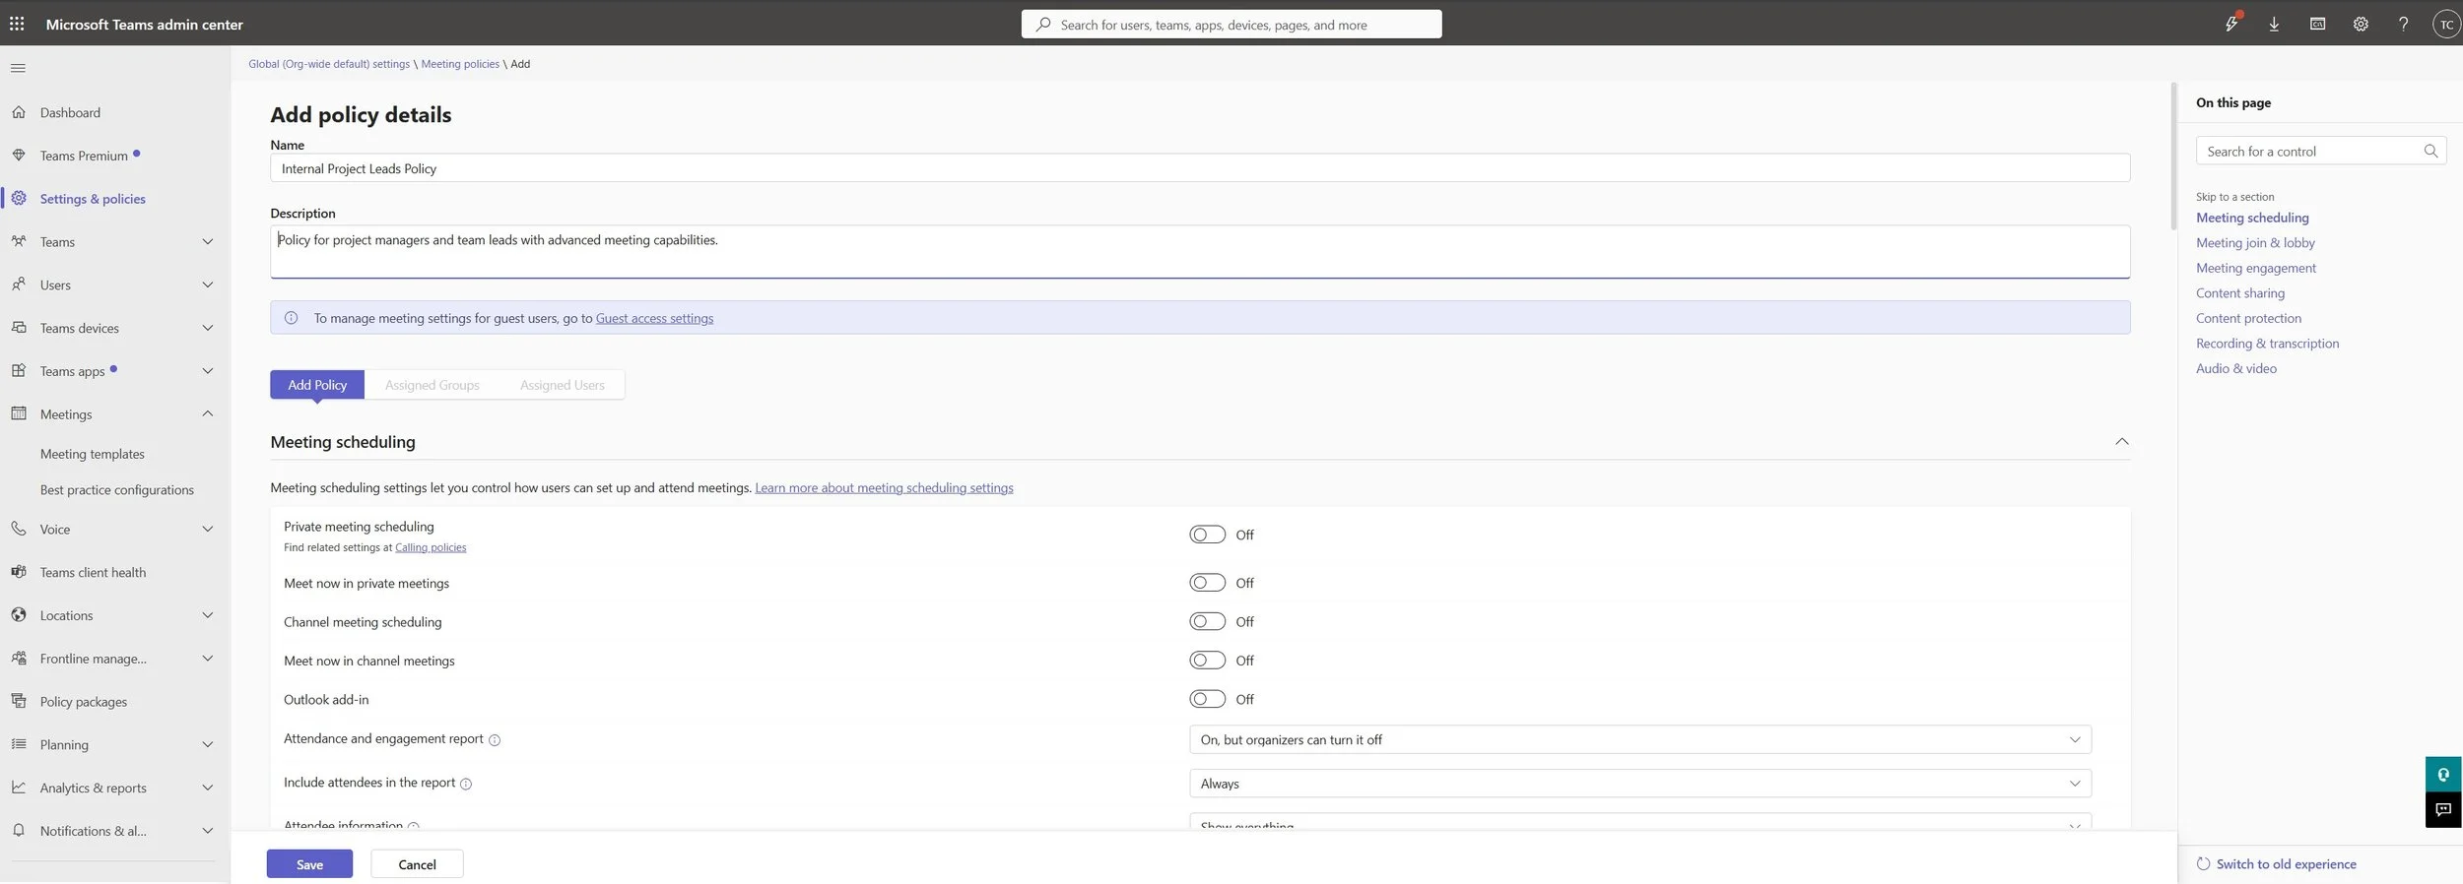Click the teal help widget icon

tap(2443, 775)
